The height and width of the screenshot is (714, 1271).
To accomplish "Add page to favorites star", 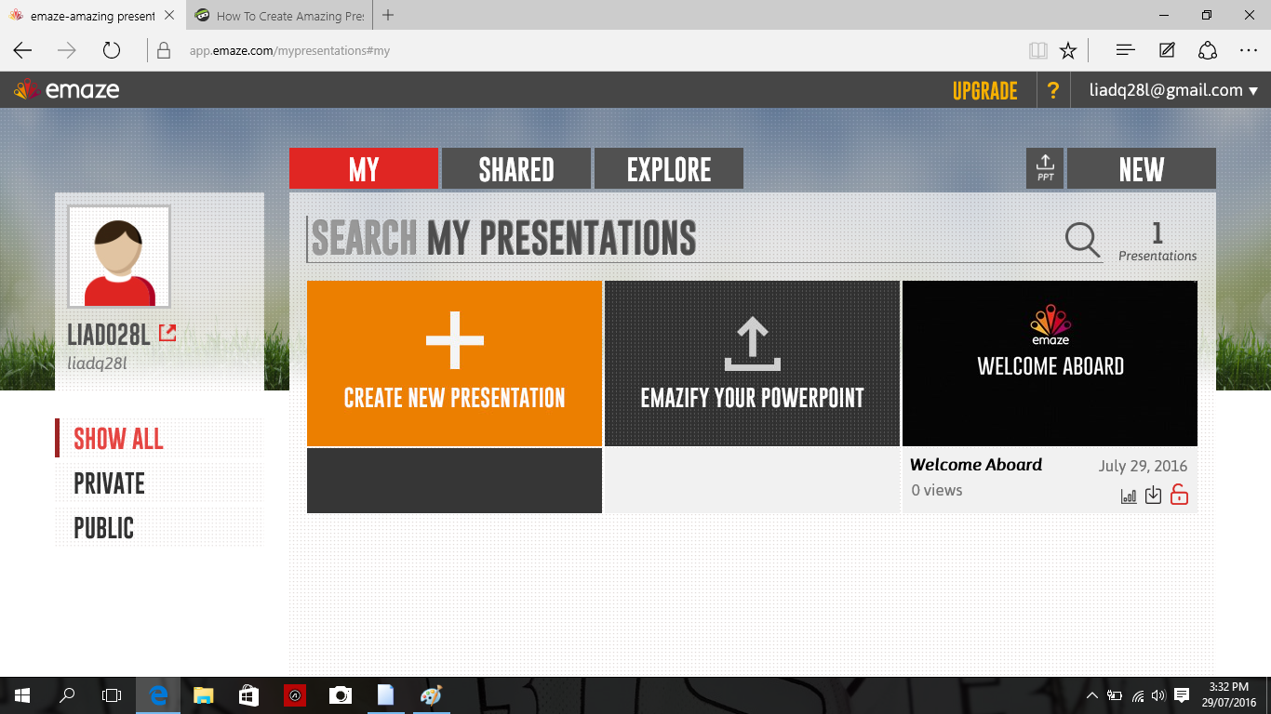I will coord(1068,50).
